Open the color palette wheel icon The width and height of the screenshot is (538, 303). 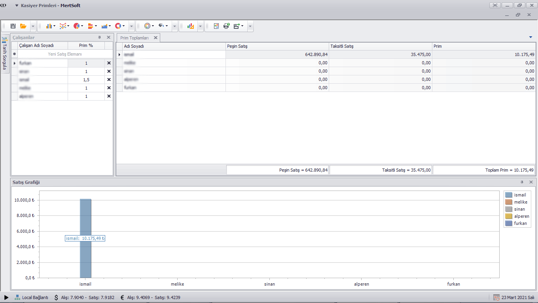(x=147, y=26)
